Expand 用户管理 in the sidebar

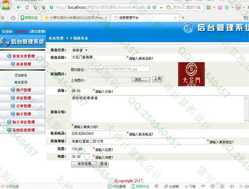[23, 90]
